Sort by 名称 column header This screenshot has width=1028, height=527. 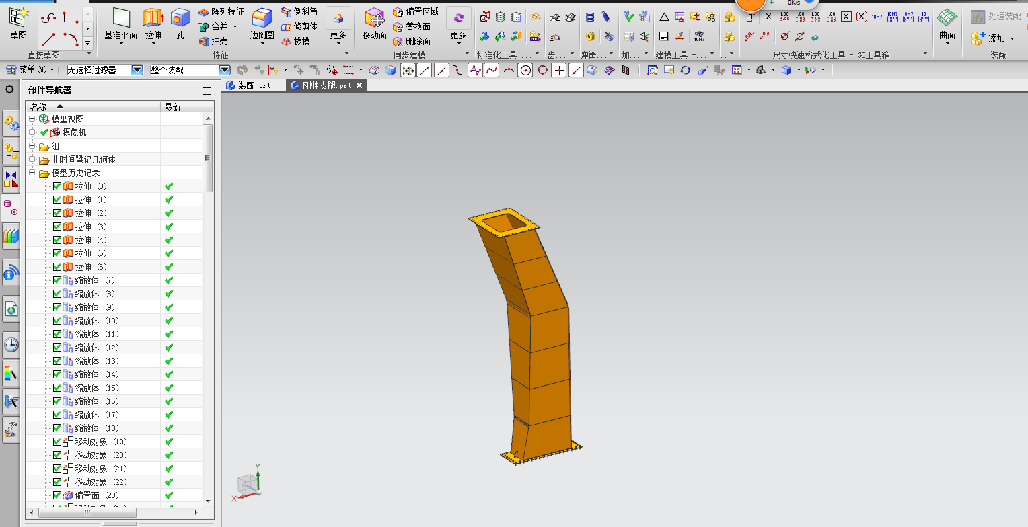click(93, 107)
